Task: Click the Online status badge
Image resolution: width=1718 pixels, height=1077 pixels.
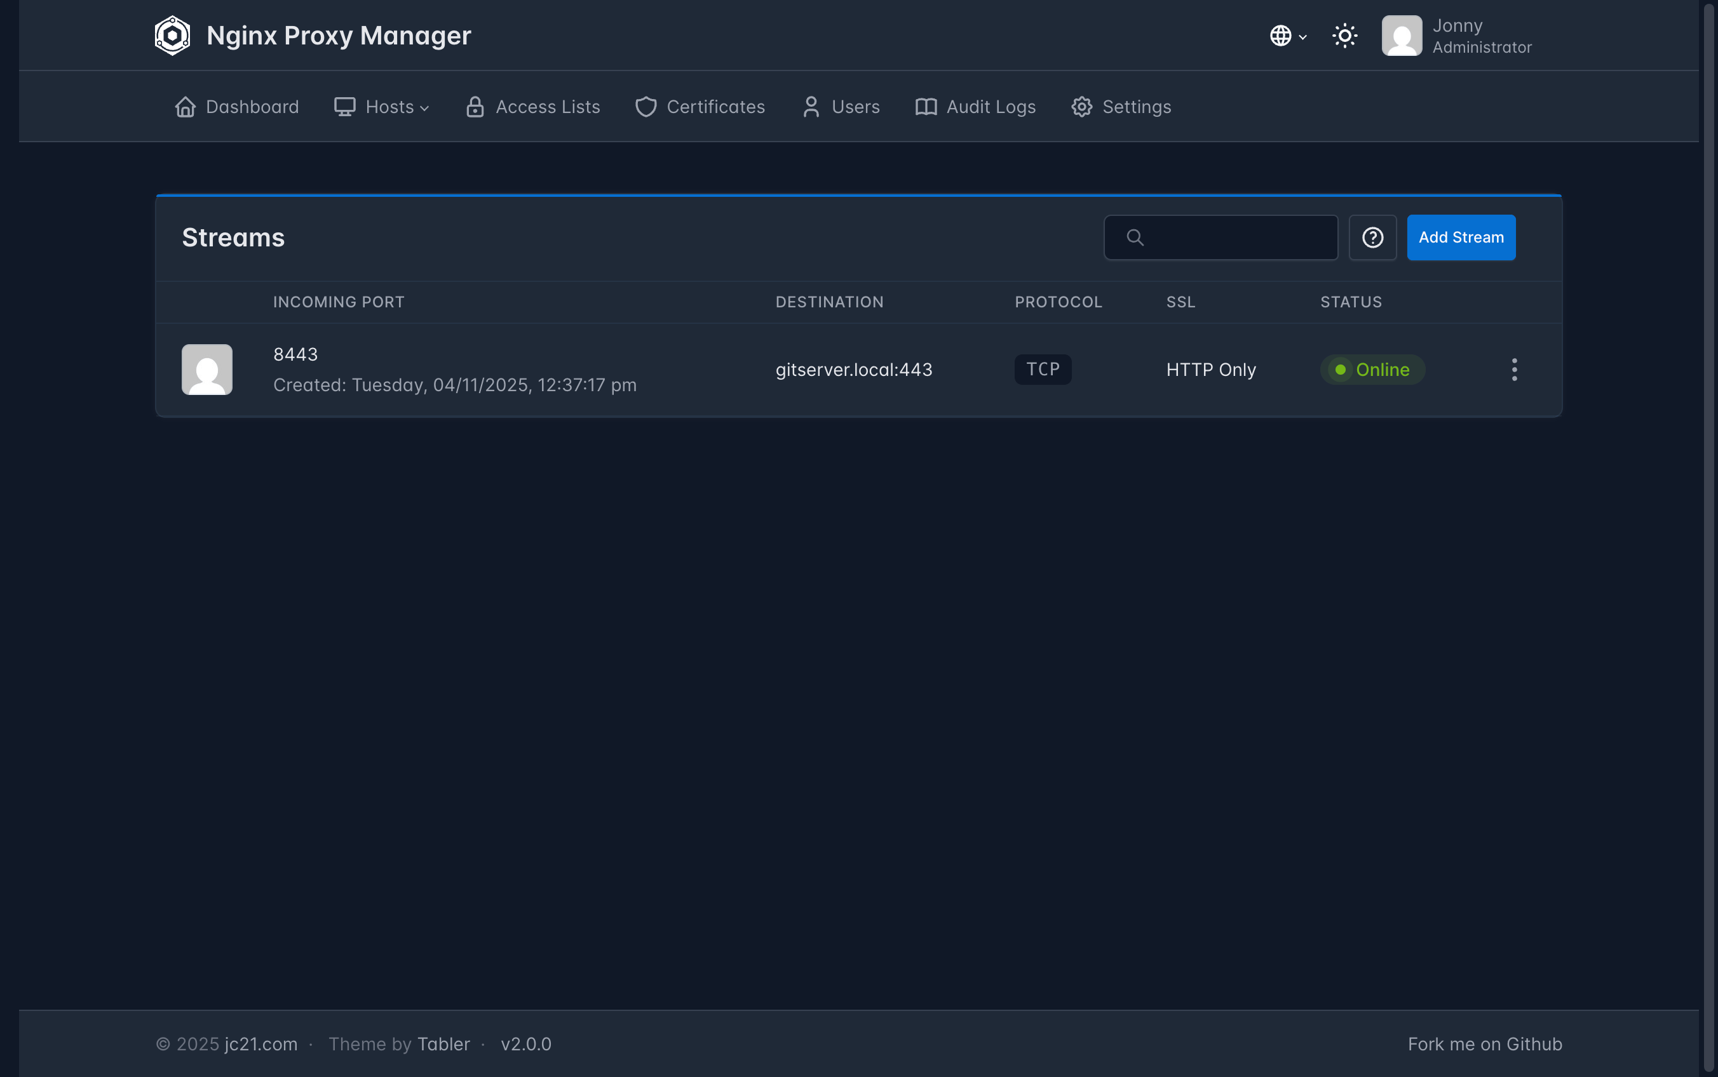Action: click(1372, 370)
